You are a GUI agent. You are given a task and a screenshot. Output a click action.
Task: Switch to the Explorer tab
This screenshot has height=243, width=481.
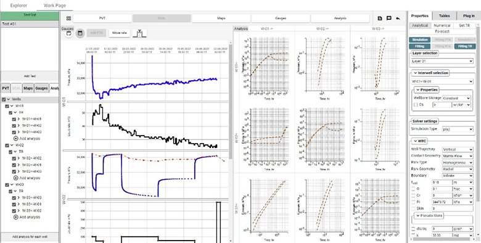tap(18, 6)
